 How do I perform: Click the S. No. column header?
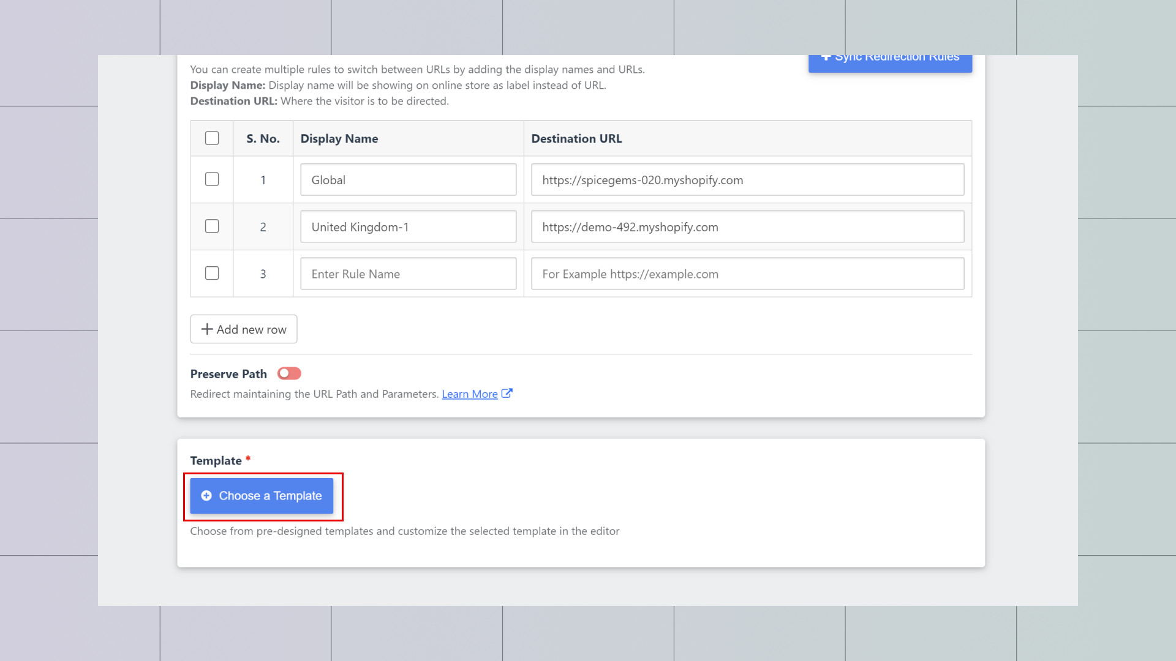pyautogui.click(x=263, y=139)
